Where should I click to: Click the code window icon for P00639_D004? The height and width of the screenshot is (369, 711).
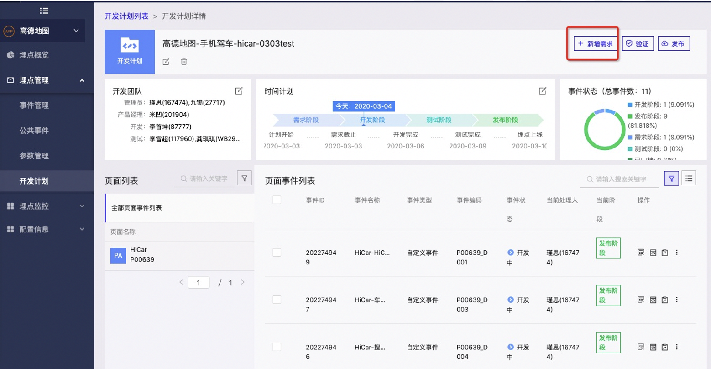[653, 347]
